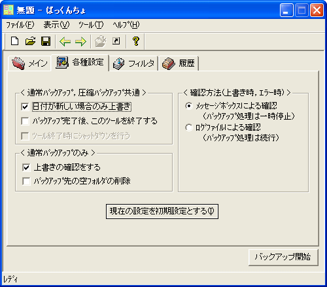The height and width of the screenshot is (287, 327).
Task: Uncheck 上書きの確認をする checkbox
Action: (x=26, y=167)
